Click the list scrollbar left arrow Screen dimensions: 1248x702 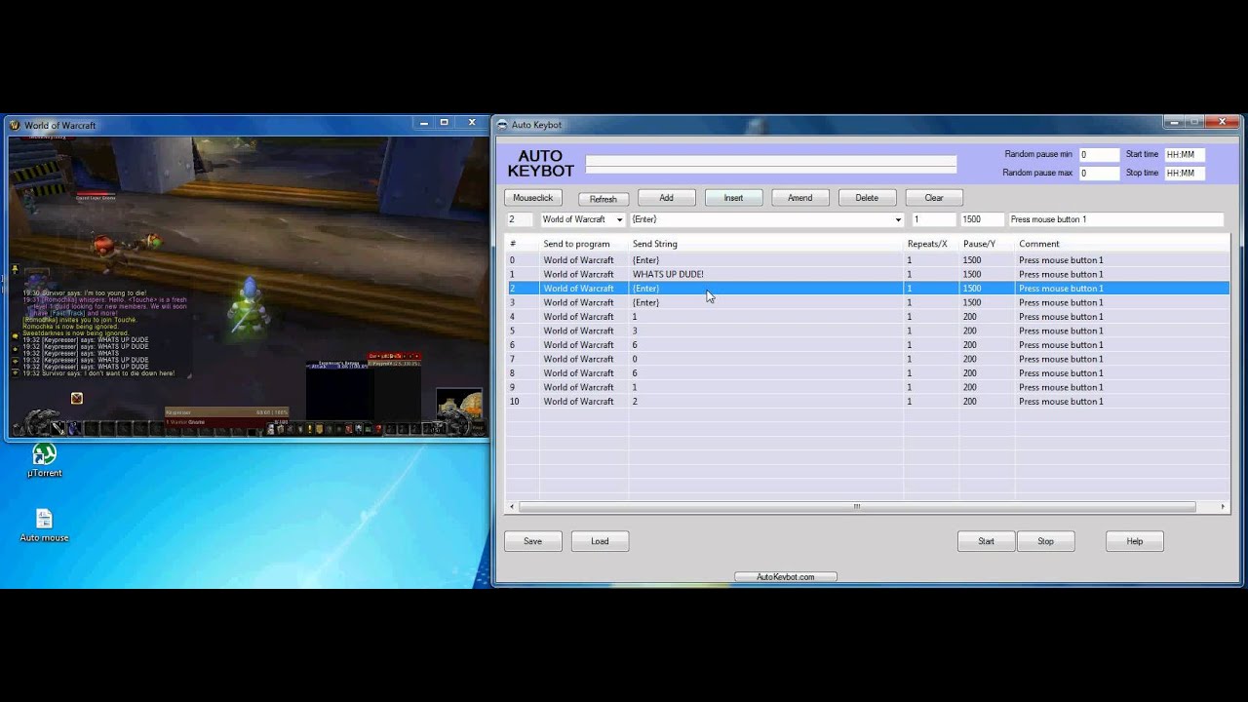[511, 507]
